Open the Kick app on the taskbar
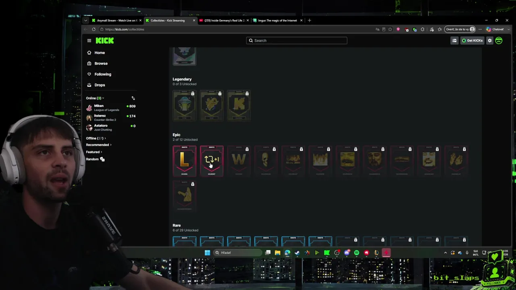Screen dimensions: 516x290 pos(327,253)
